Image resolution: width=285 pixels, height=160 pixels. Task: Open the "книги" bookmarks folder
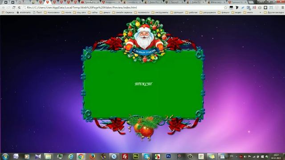pos(248,12)
